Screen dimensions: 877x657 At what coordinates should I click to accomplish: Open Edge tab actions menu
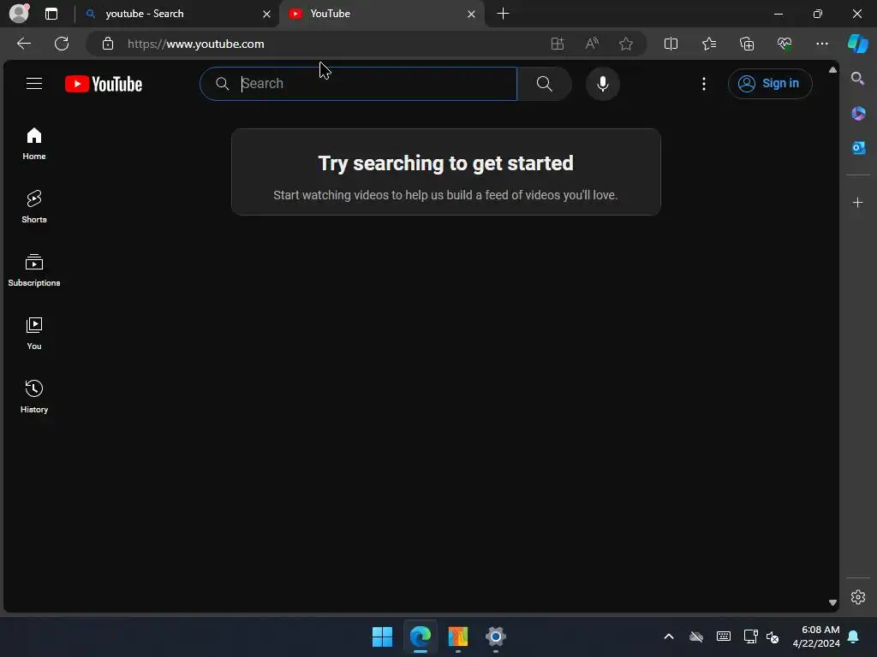tap(51, 14)
